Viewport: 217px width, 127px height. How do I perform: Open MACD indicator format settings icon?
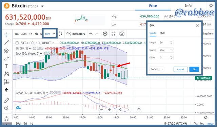click(55, 93)
